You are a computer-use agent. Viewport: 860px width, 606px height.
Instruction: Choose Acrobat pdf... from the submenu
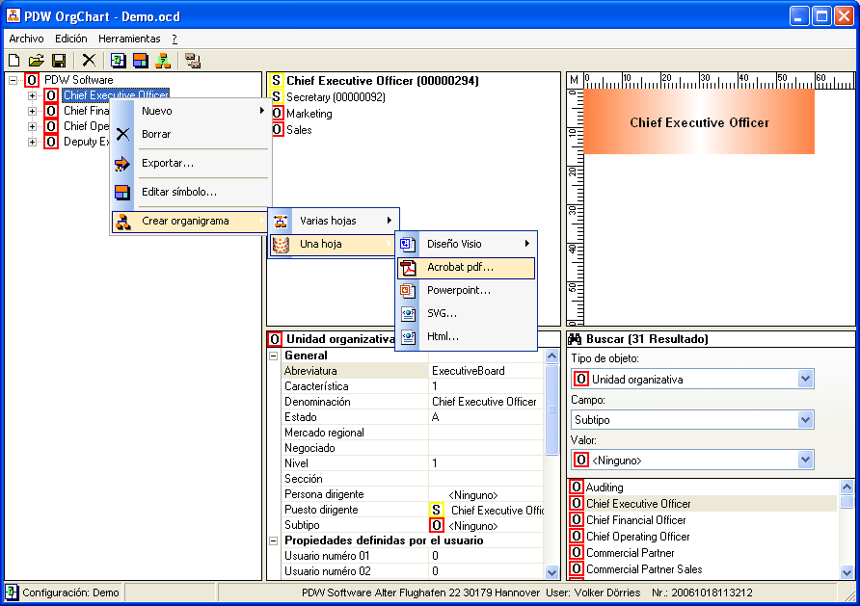tap(460, 267)
